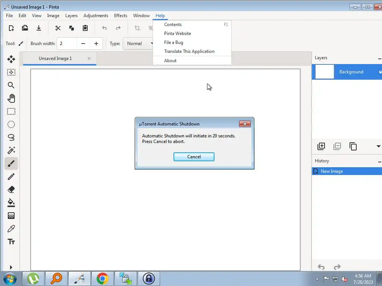Click the Redo arrow in top toolbar

[118, 28]
